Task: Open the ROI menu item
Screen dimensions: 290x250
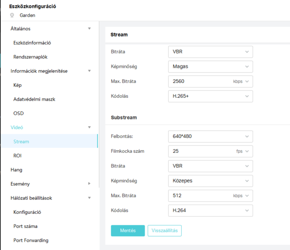Action: (x=17, y=156)
